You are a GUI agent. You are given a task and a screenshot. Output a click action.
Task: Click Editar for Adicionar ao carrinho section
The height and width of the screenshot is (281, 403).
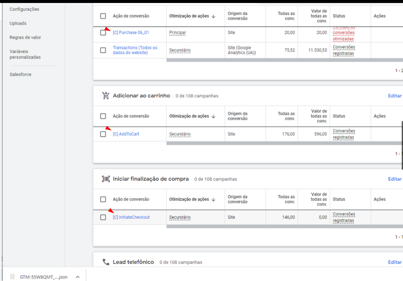pos(395,96)
